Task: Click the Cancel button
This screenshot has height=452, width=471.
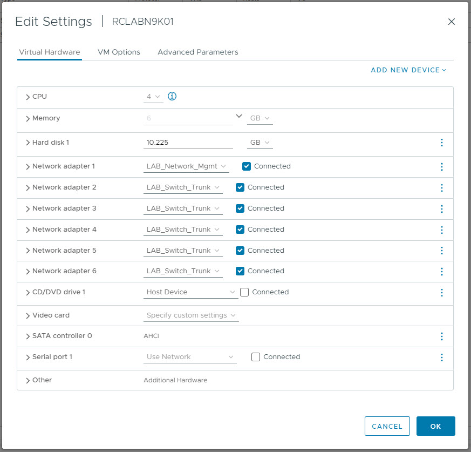Action: point(387,426)
